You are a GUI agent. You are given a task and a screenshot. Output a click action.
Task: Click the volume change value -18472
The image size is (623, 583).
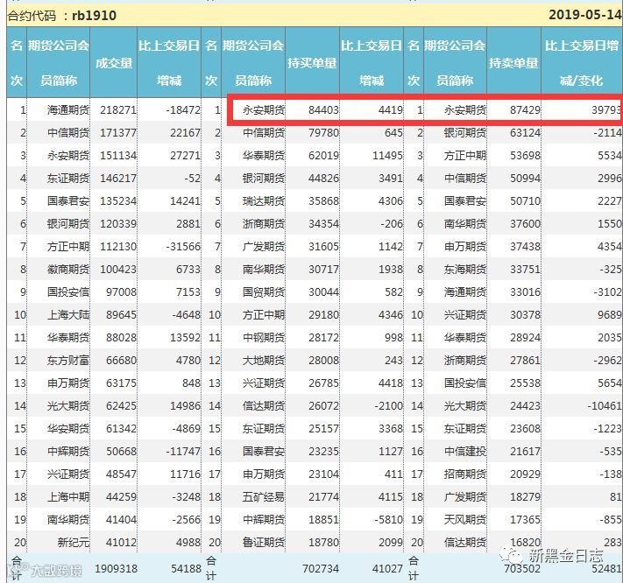183,110
